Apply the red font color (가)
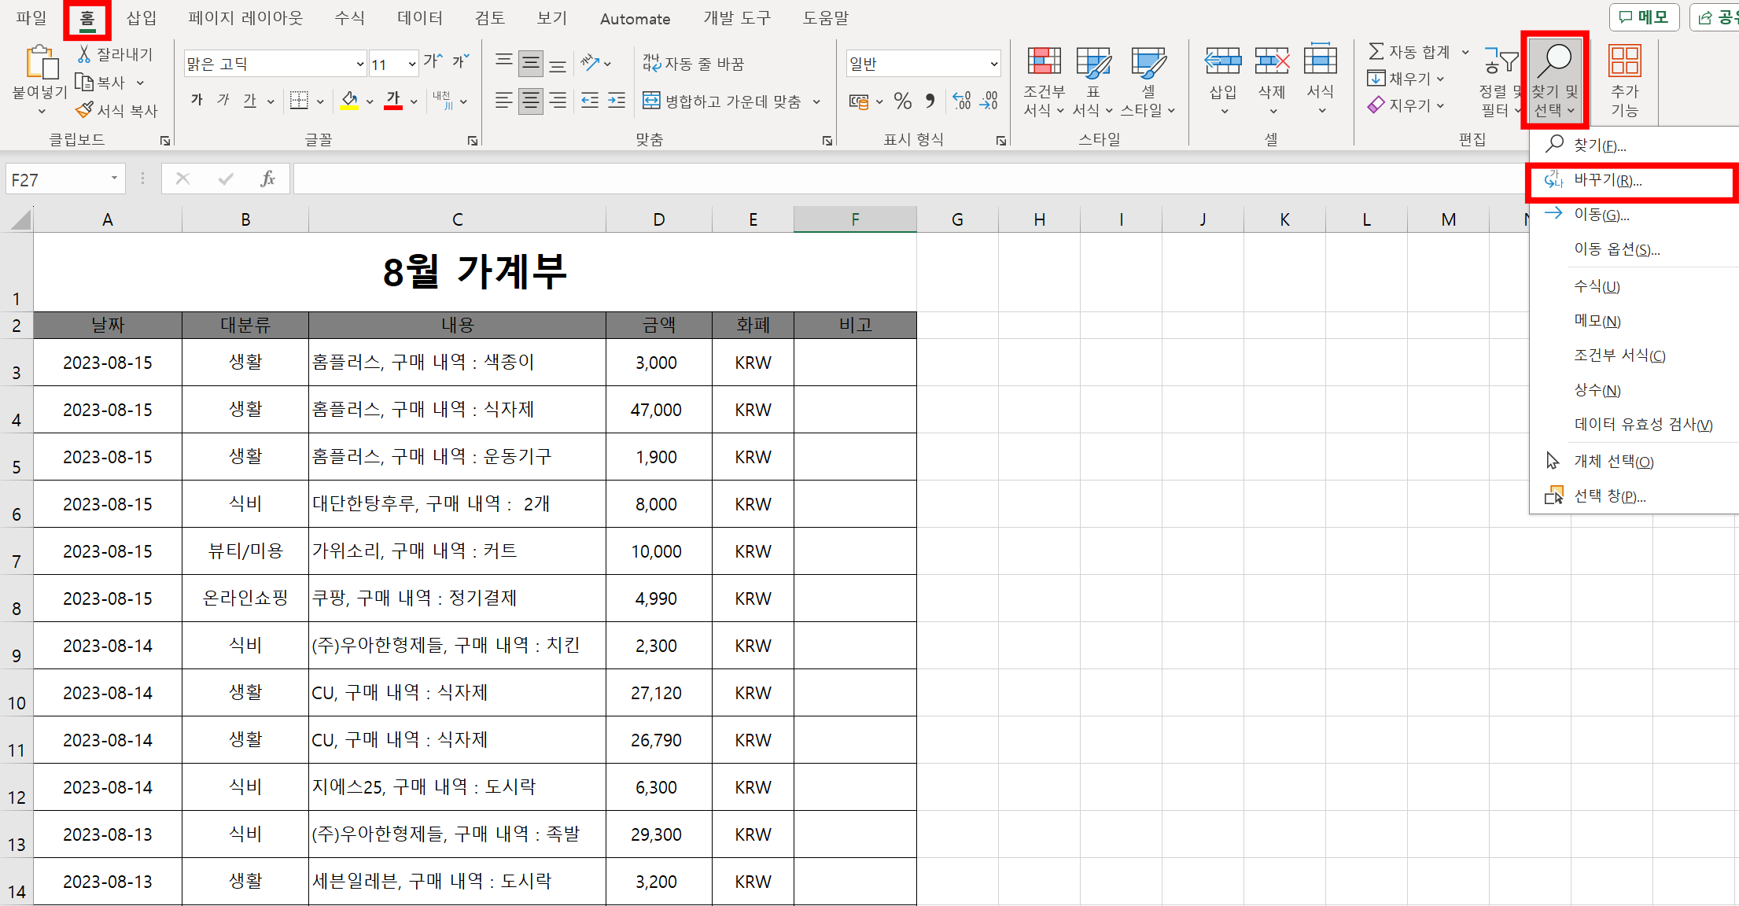This screenshot has width=1739, height=906. [393, 100]
